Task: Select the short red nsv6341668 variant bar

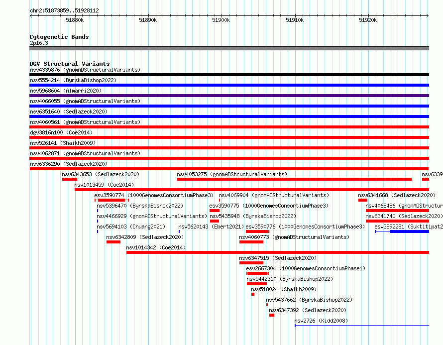Action: click(x=363, y=200)
